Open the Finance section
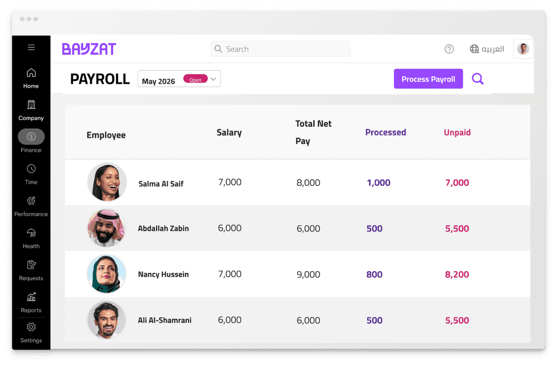This screenshot has height=365, width=558. [x=31, y=137]
